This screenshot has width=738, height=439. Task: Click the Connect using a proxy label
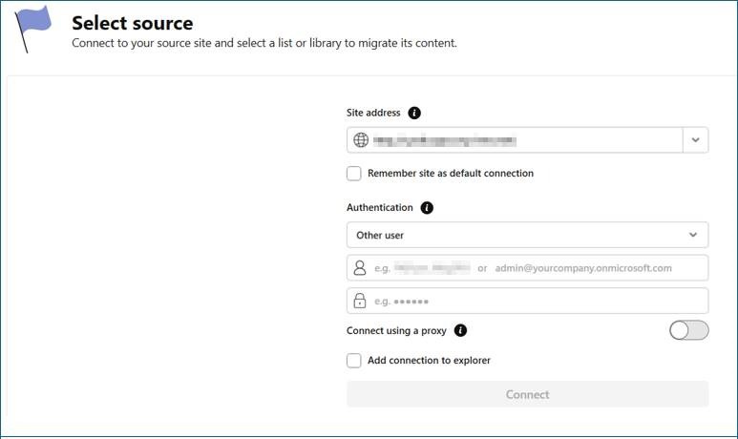click(x=396, y=331)
